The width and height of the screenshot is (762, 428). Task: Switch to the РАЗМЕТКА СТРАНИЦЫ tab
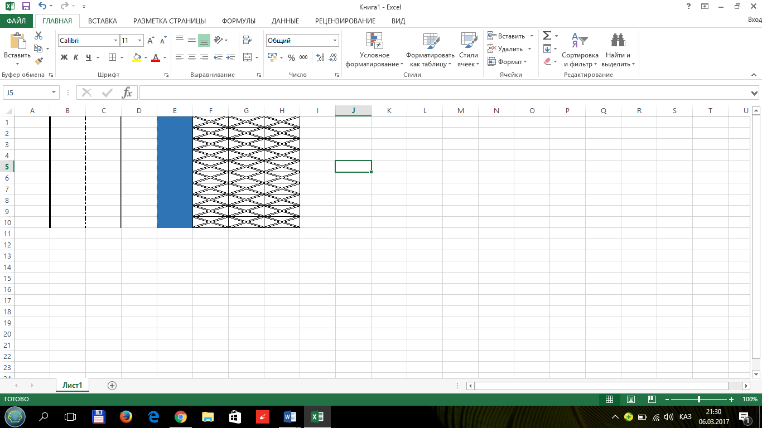(170, 21)
